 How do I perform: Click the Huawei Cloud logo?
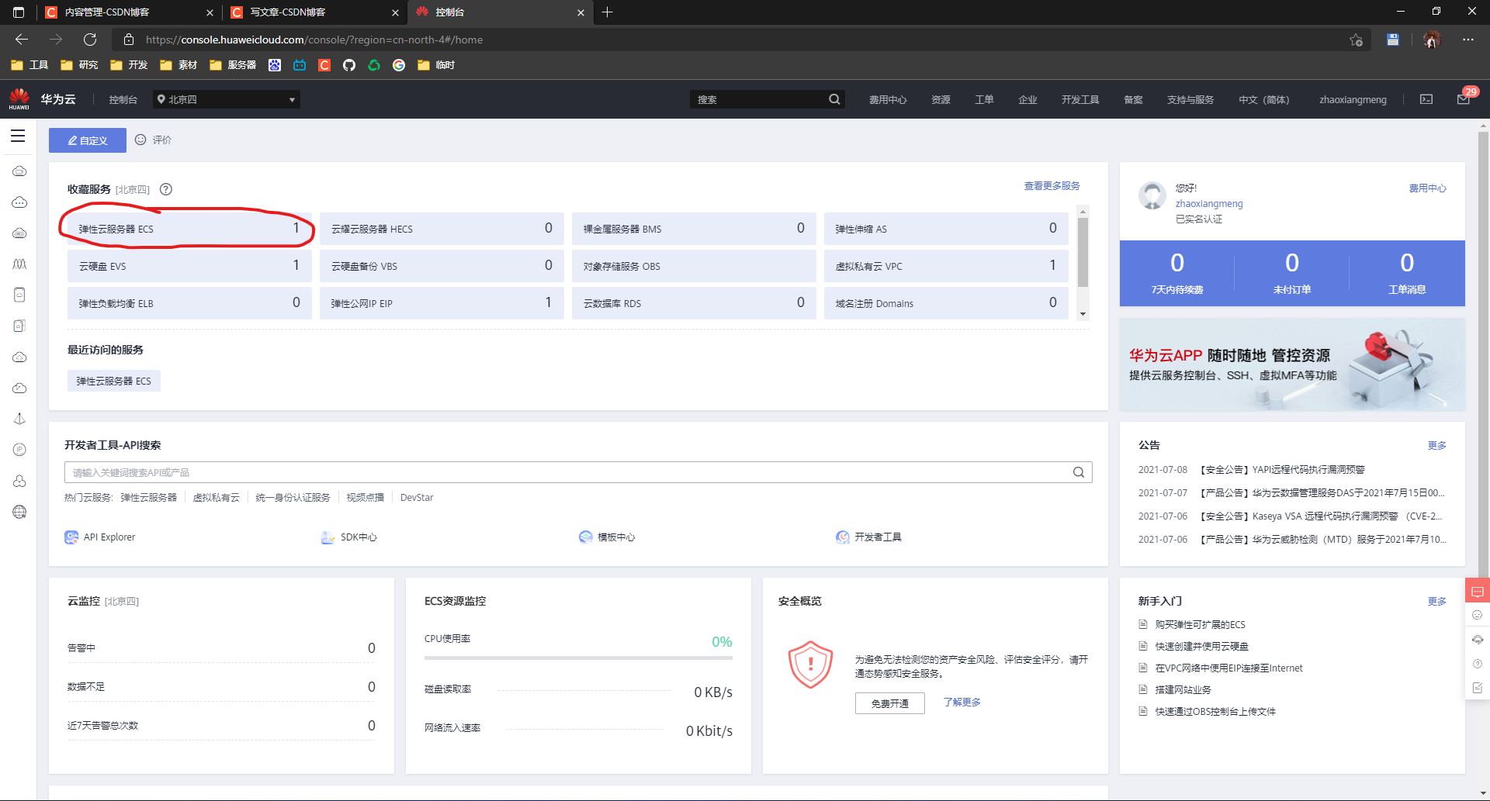click(19, 98)
